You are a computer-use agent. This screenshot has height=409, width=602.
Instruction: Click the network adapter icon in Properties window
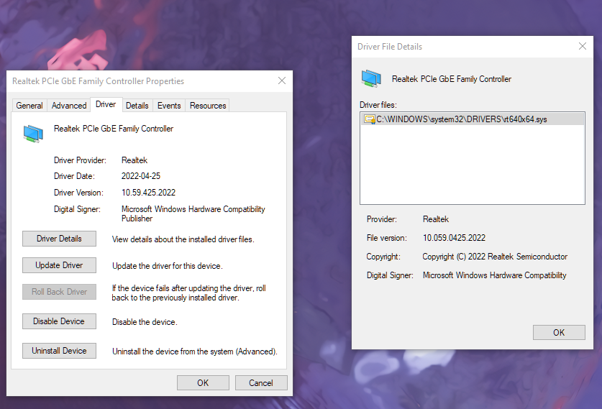[x=33, y=134]
